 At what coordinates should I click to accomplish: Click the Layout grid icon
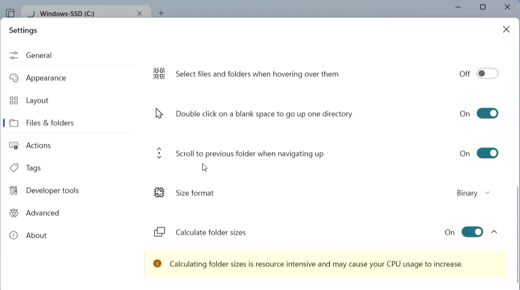tap(14, 100)
